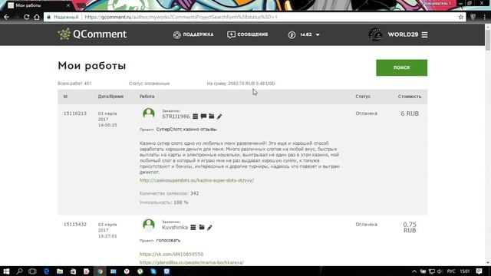Click the page vertical scrollbar thumb

[x=488, y=40]
